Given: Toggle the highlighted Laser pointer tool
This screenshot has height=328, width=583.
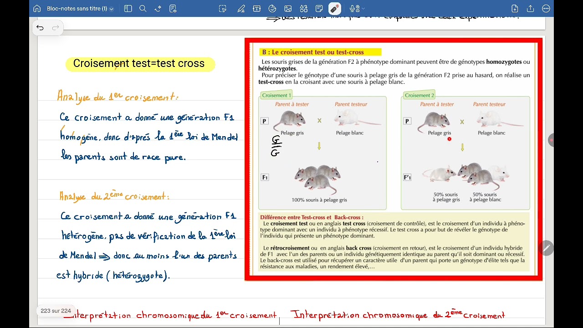Looking at the screenshot, I should click(335, 9).
